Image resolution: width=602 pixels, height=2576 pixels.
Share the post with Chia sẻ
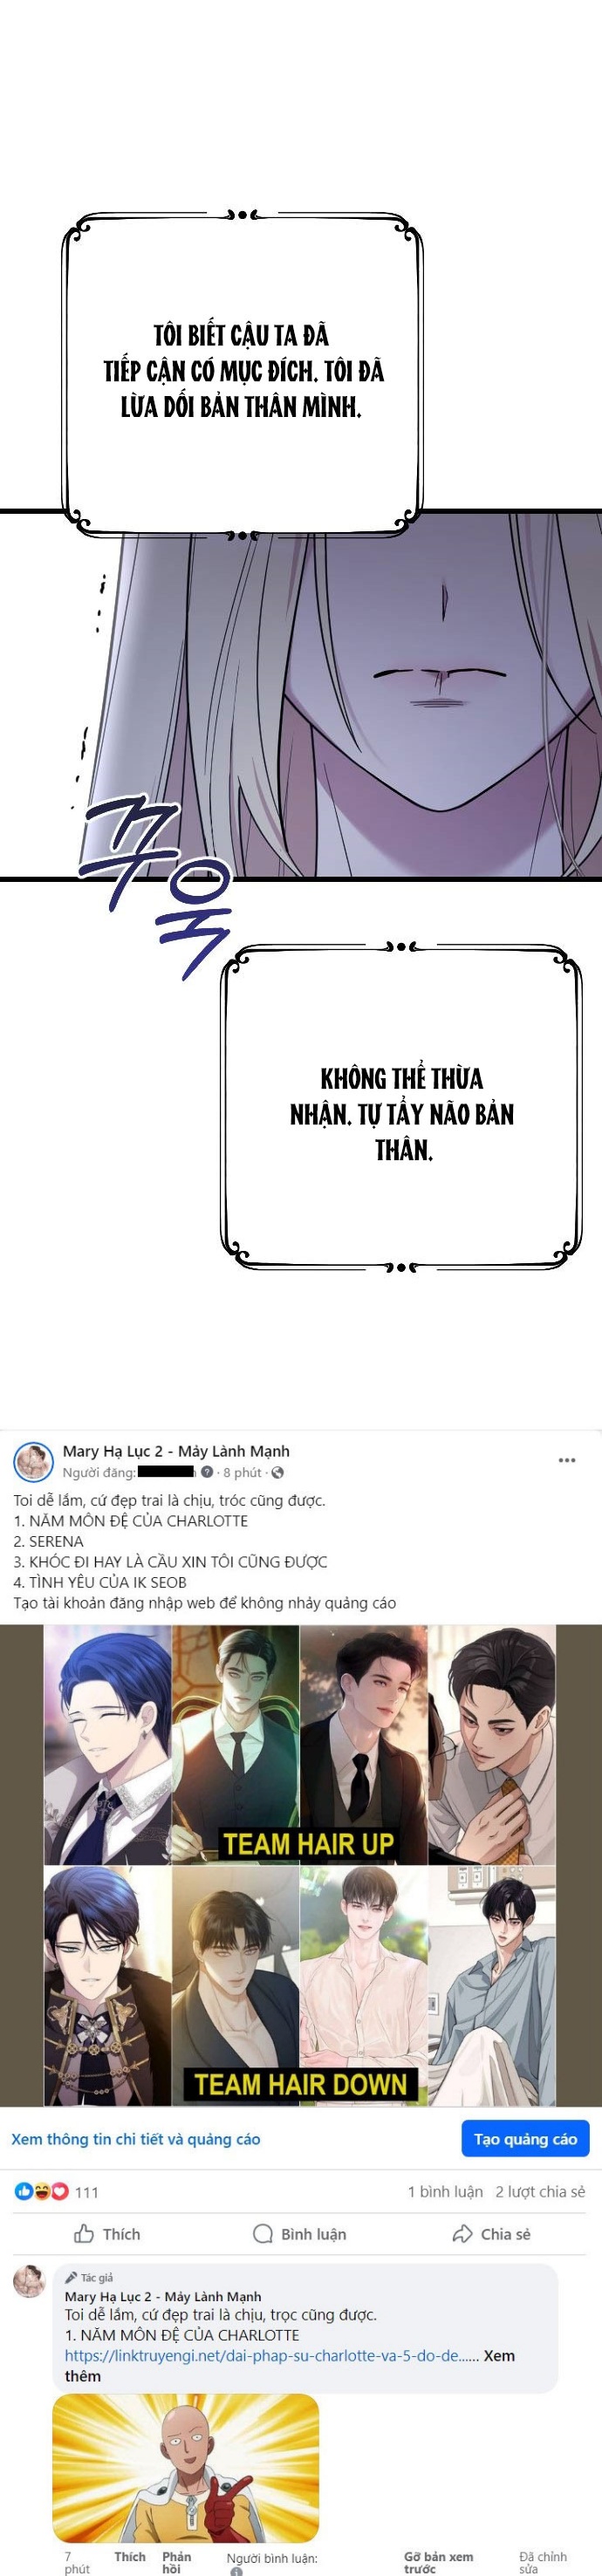tap(492, 2234)
